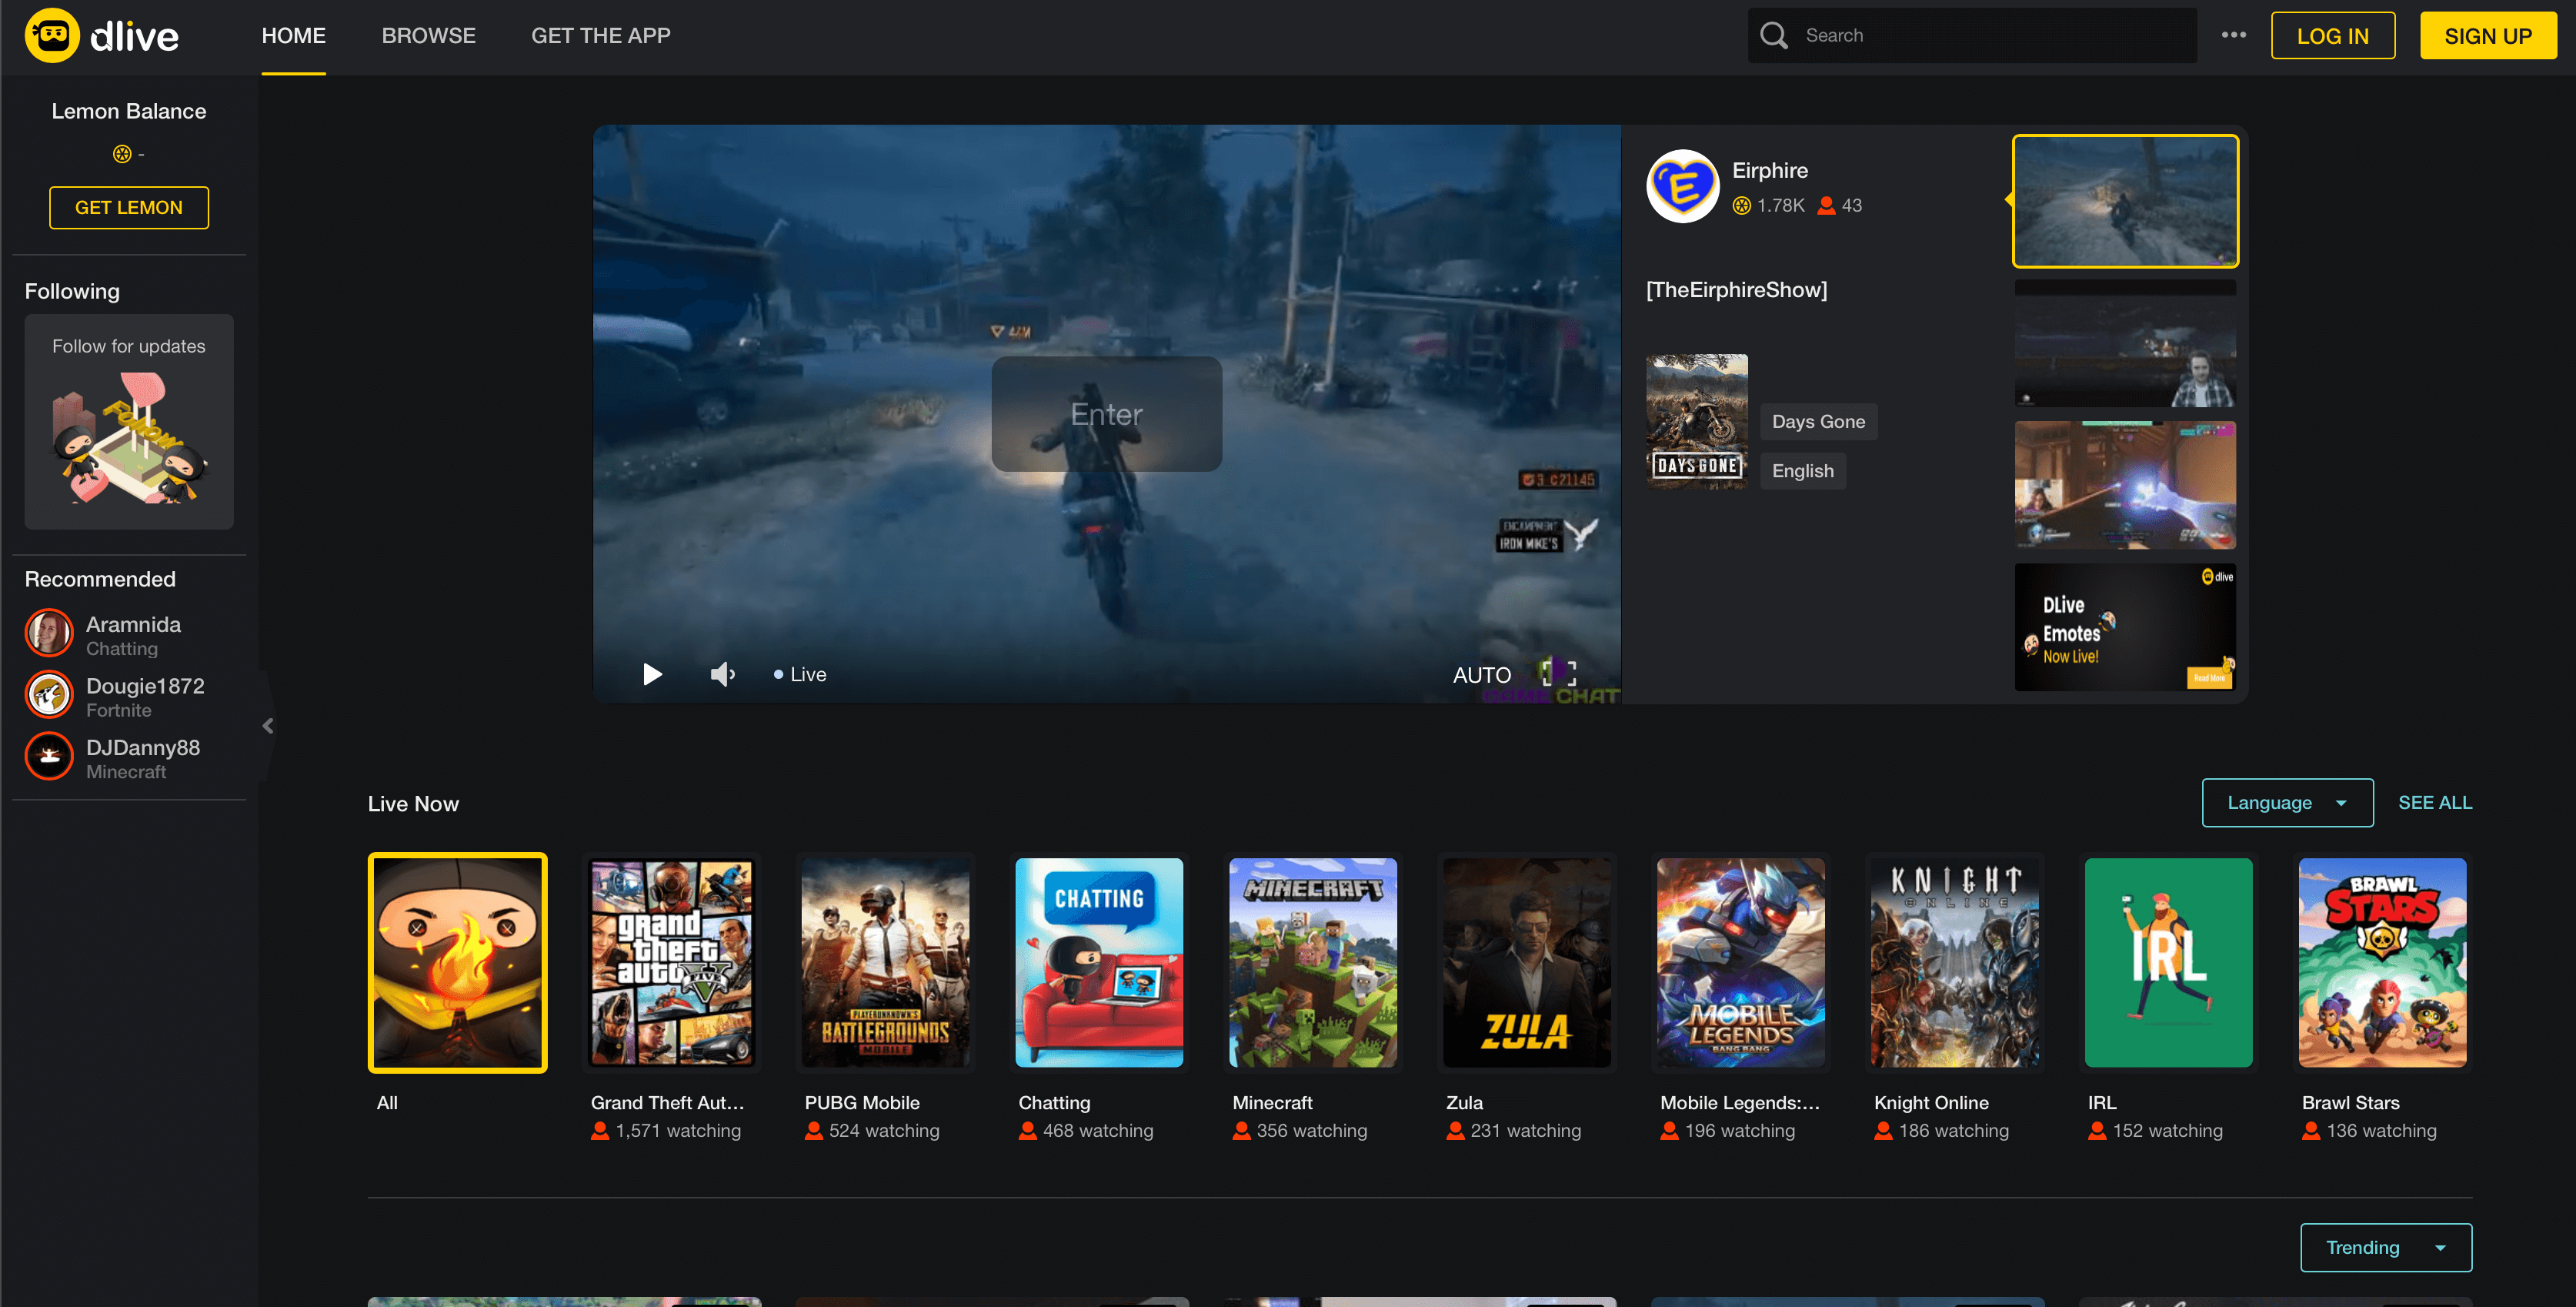Open the Mobile Legends category card

(x=1741, y=963)
